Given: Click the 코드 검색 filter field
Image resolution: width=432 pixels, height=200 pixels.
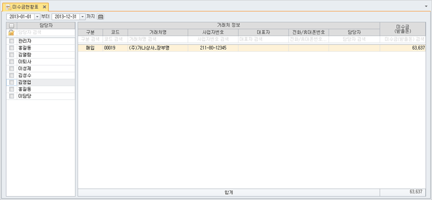Looking at the screenshot, I should (115, 39).
